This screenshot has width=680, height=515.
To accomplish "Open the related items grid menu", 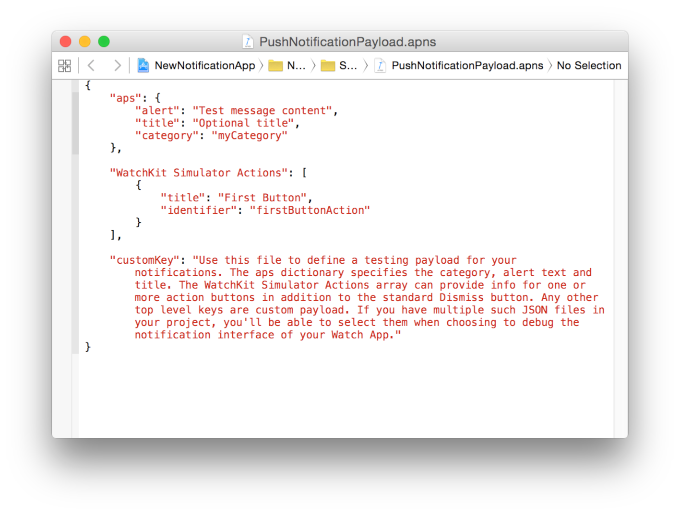I will [64, 65].
